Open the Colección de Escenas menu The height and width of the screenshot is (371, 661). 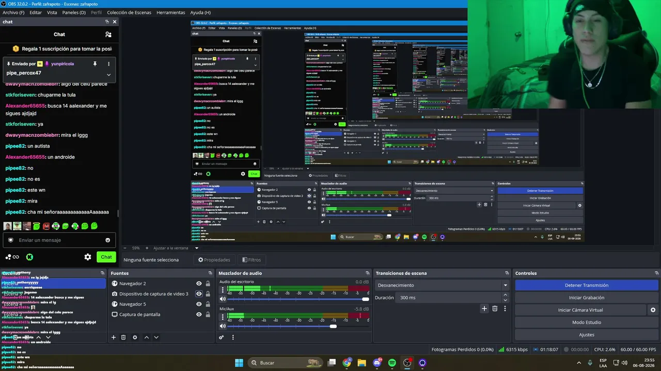pos(129,12)
